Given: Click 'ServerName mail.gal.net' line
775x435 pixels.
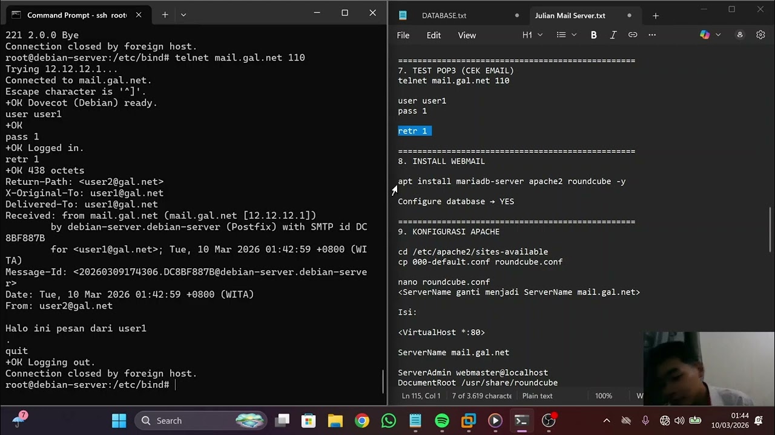Looking at the screenshot, I should tap(453, 353).
